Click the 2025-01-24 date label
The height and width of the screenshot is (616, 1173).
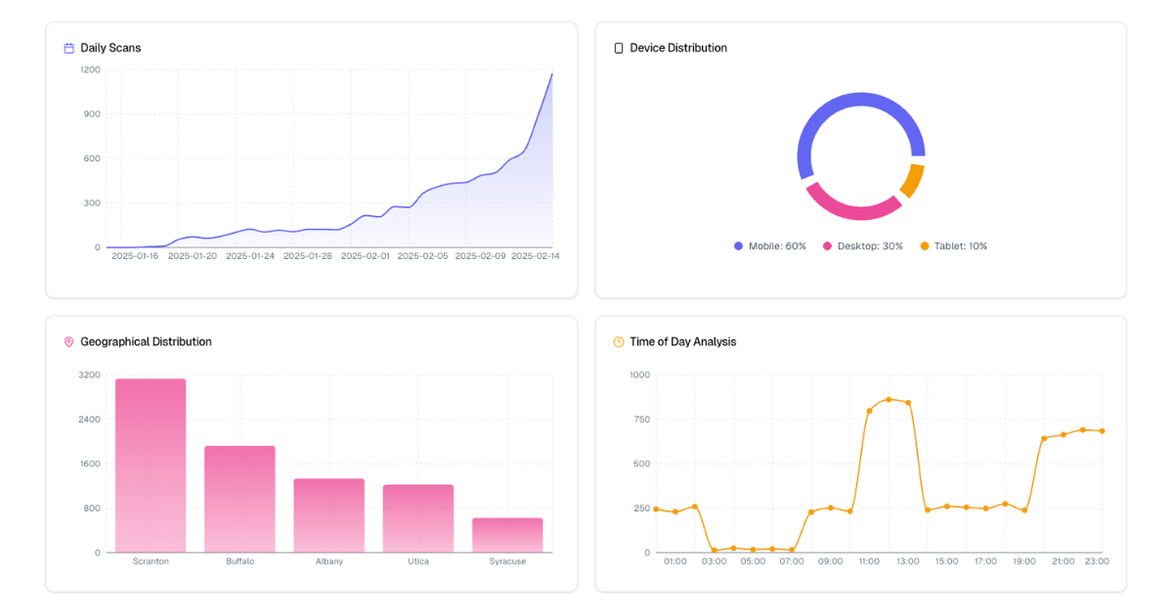point(250,256)
